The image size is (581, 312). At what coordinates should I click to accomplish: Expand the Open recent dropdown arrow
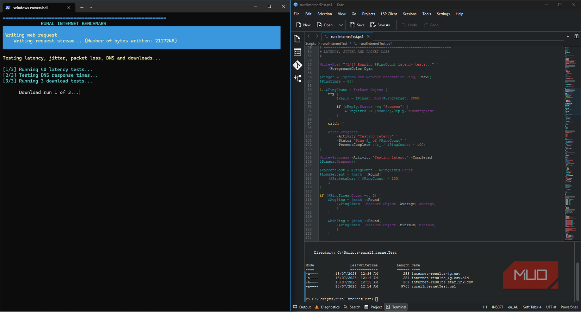coord(341,25)
